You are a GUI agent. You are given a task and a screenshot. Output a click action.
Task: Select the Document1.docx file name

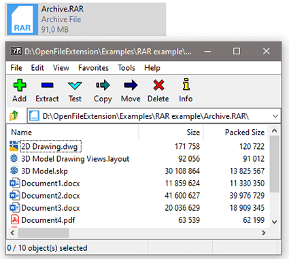(x=50, y=184)
